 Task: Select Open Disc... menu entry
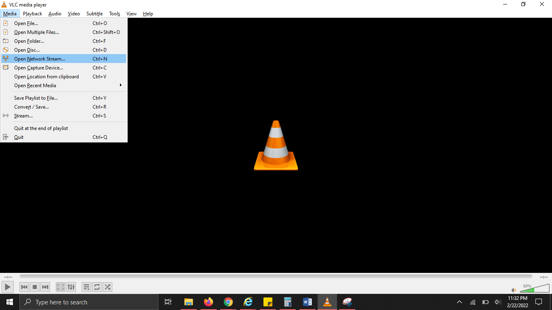(64, 50)
